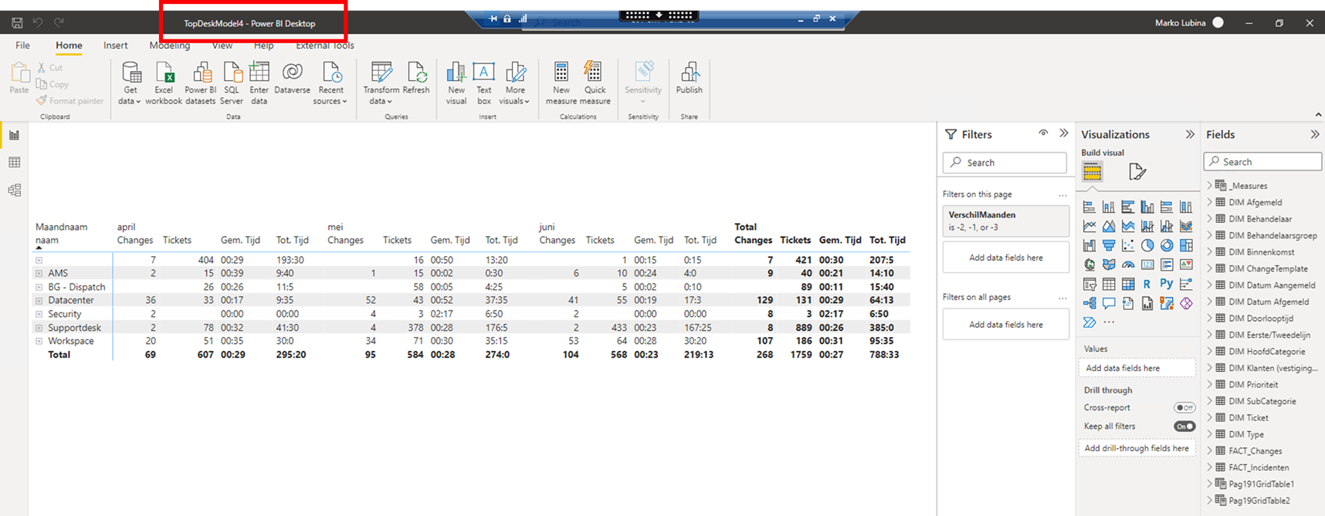Viewport: 1325px width, 516px height.
Task: Click Add drill-through fields here
Action: (x=1137, y=448)
